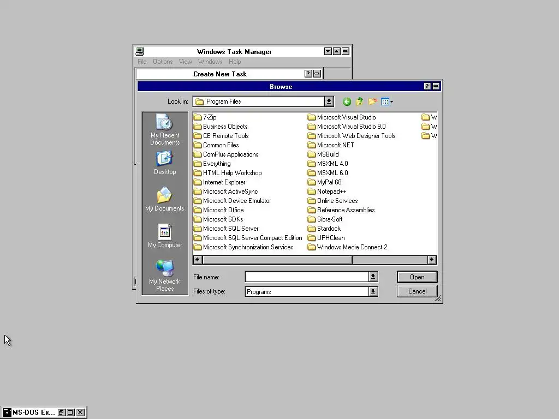Click into the File name field

click(307, 277)
